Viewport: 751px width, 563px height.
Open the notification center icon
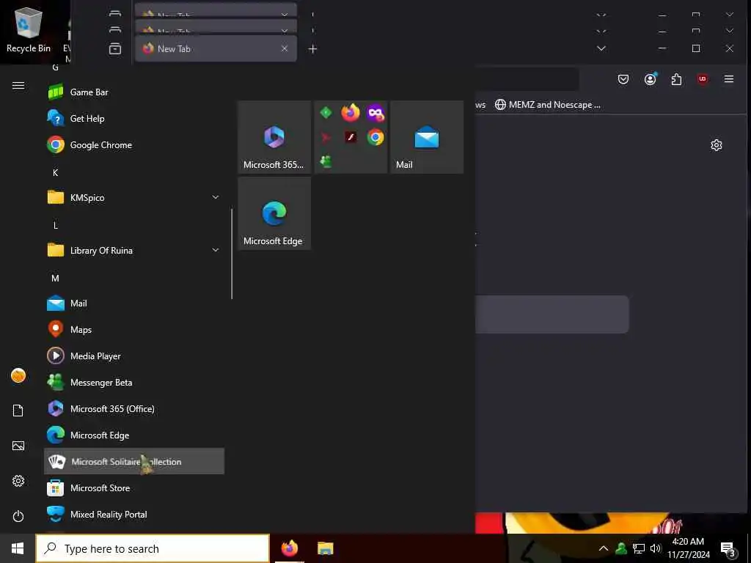pyautogui.click(x=728, y=549)
